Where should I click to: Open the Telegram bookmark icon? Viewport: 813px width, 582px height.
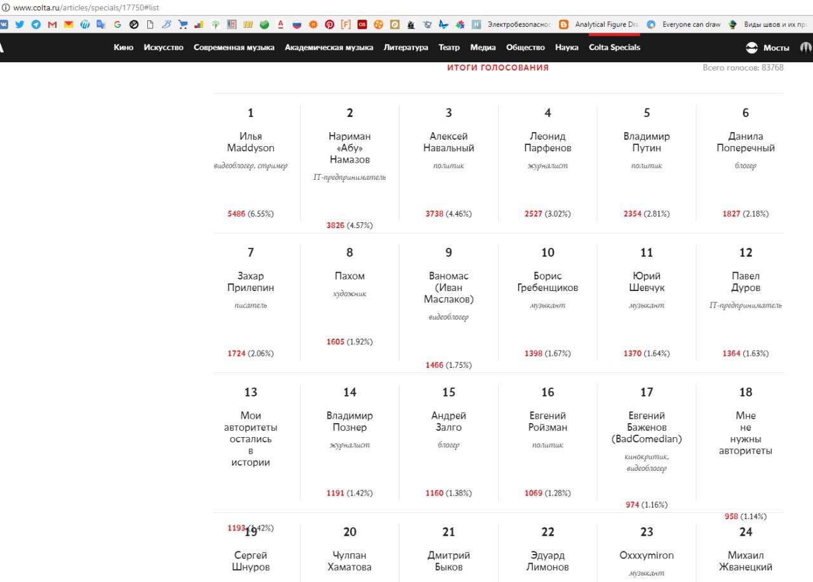click(36, 25)
